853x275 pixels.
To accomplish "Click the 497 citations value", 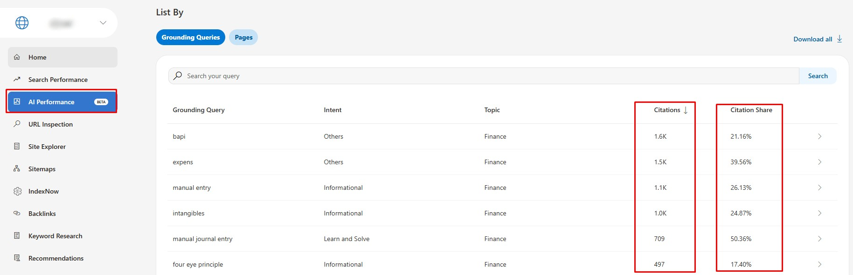I will tap(659, 264).
